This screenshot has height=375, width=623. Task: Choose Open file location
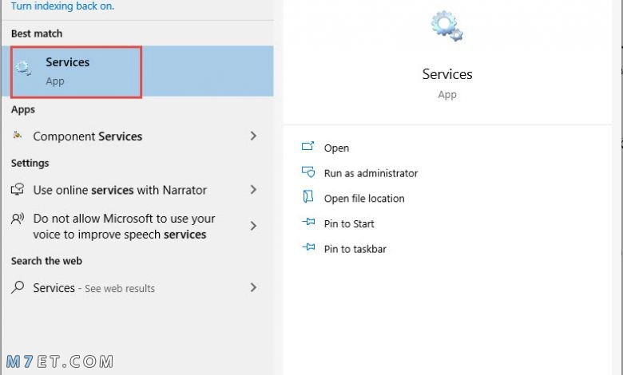point(364,199)
